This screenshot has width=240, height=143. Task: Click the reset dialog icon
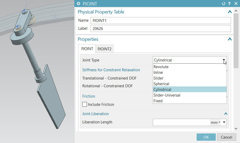coord(223,4)
